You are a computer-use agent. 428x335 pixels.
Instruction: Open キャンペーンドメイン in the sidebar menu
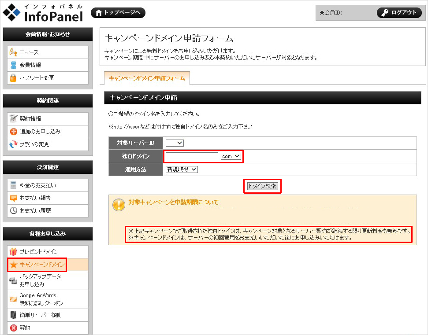click(42, 265)
